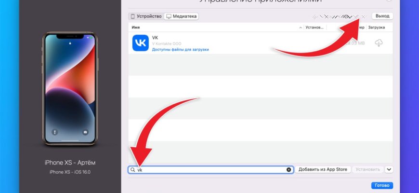Download VK via the cloud icon
Image resolution: width=419 pixels, height=193 pixels.
[379, 43]
